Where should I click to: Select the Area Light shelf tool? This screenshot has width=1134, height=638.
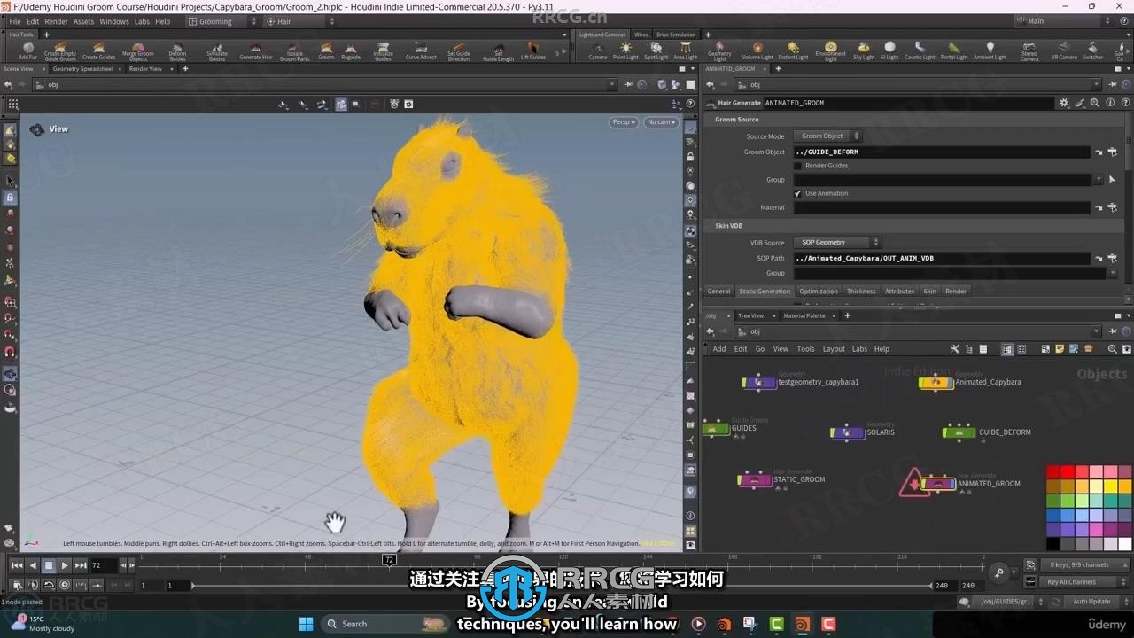[685, 51]
